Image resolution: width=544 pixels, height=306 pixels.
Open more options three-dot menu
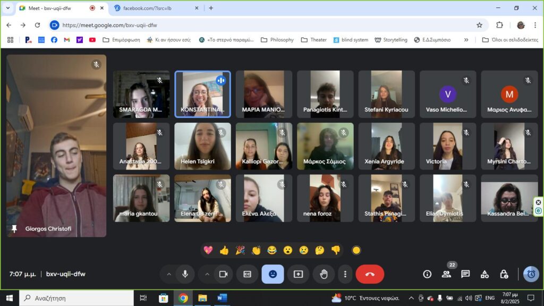tap(345, 274)
